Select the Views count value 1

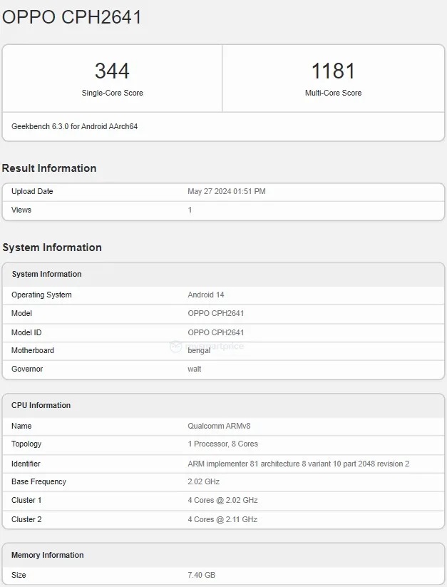click(x=190, y=210)
